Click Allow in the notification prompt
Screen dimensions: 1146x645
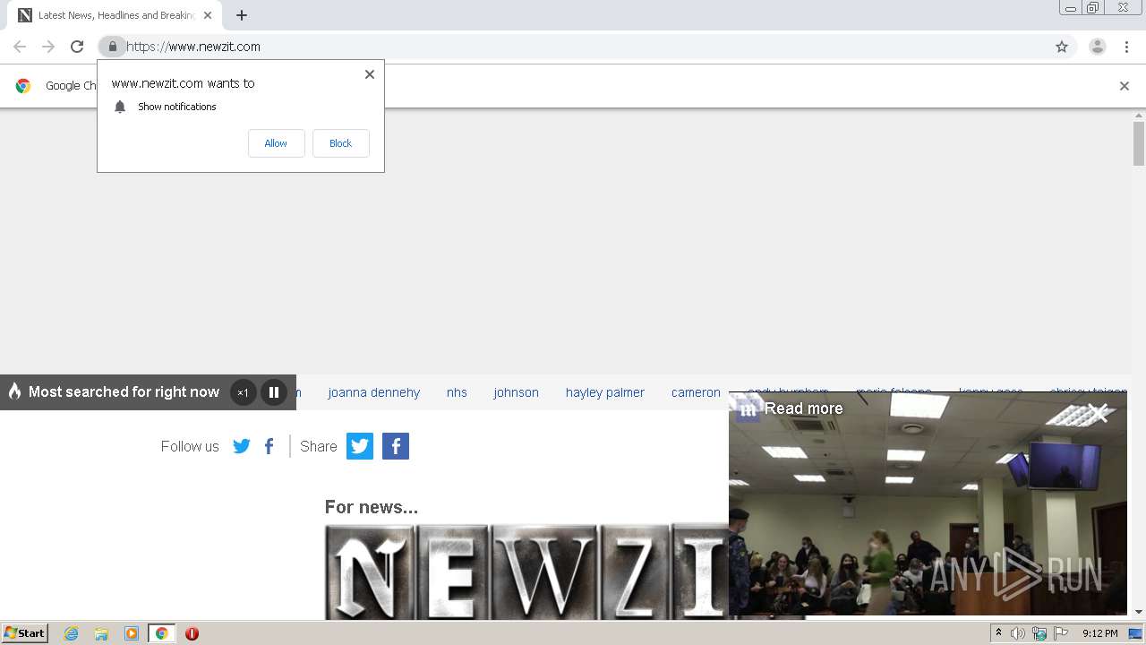(x=276, y=143)
